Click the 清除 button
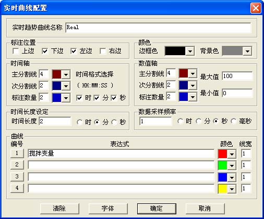The height and width of the screenshot is (219, 264). coord(59,209)
